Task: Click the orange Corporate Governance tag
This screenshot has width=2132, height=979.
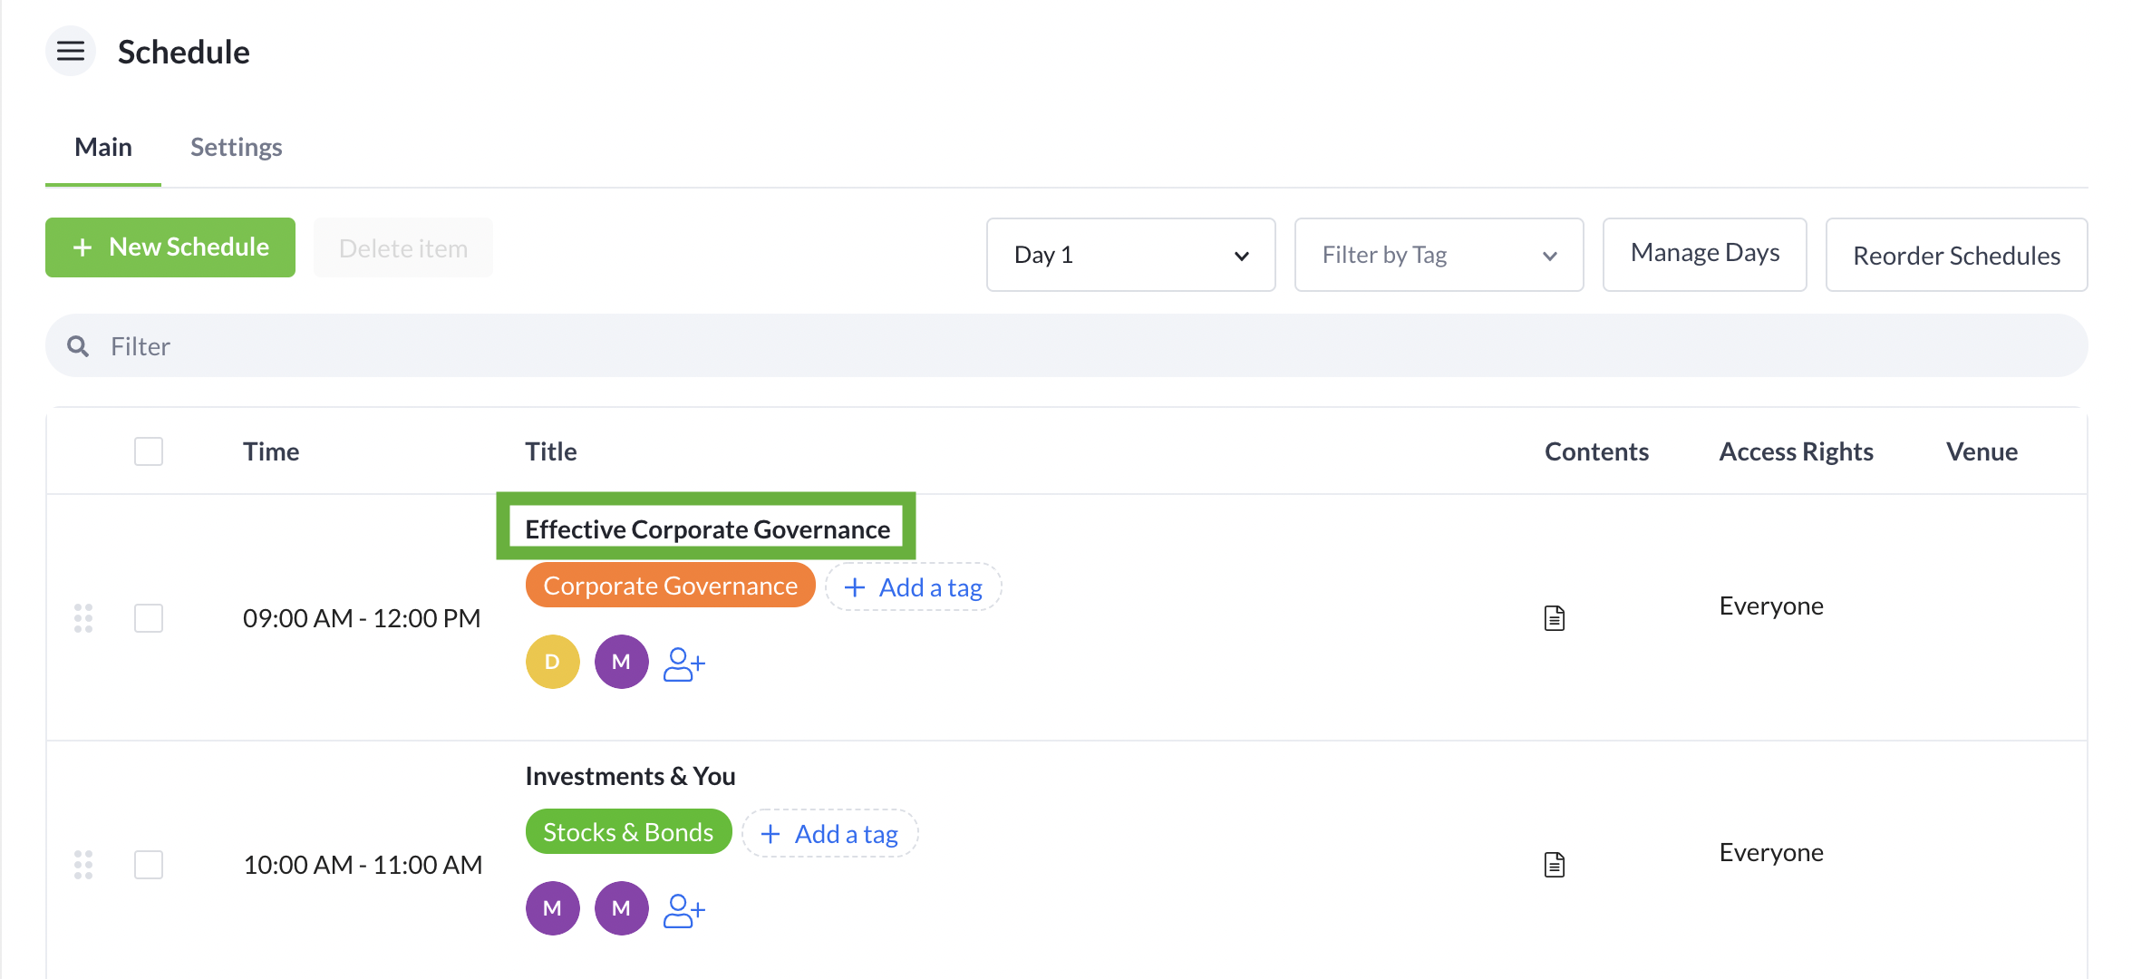Action: click(670, 586)
